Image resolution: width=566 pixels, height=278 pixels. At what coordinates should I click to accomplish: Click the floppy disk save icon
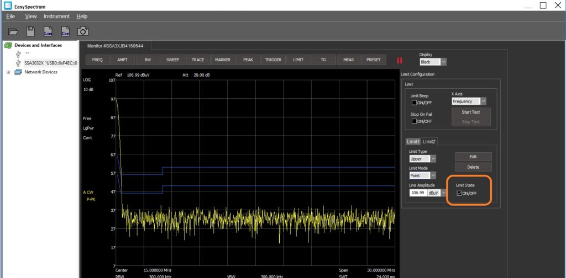point(31,31)
